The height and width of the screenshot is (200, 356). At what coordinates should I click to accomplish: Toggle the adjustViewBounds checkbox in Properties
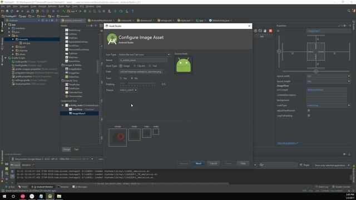[309, 111]
